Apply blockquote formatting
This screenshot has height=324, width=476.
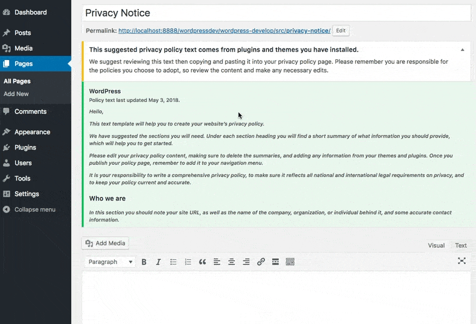point(203,262)
